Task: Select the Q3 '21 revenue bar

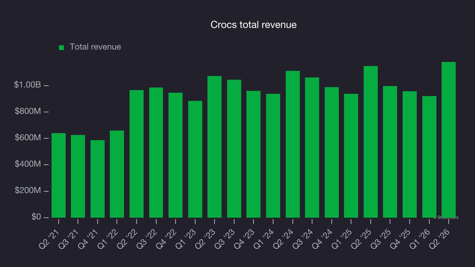Action: pyautogui.click(x=78, y=177)
